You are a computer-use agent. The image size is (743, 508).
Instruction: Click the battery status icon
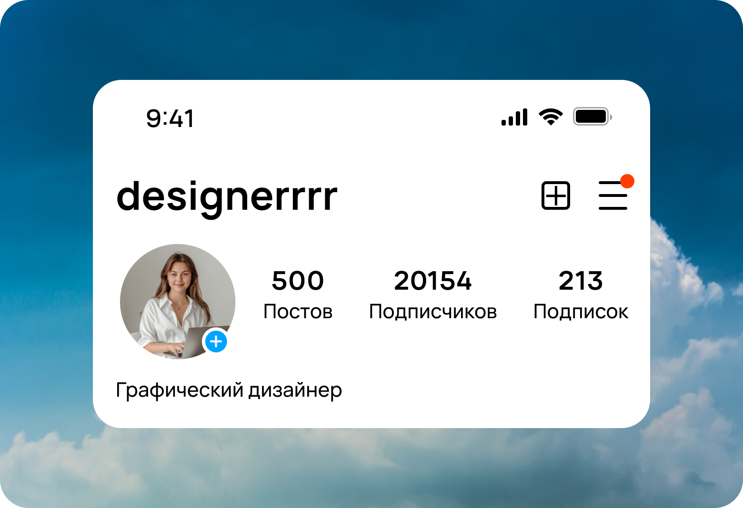pyautogui.click(x=592, y=117)
